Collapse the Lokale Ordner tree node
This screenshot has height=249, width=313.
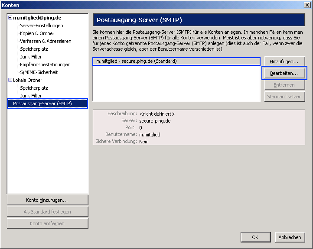[x=10, y=81]
